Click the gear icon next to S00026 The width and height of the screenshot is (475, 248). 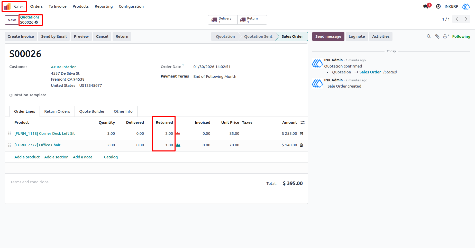point(36,22)
